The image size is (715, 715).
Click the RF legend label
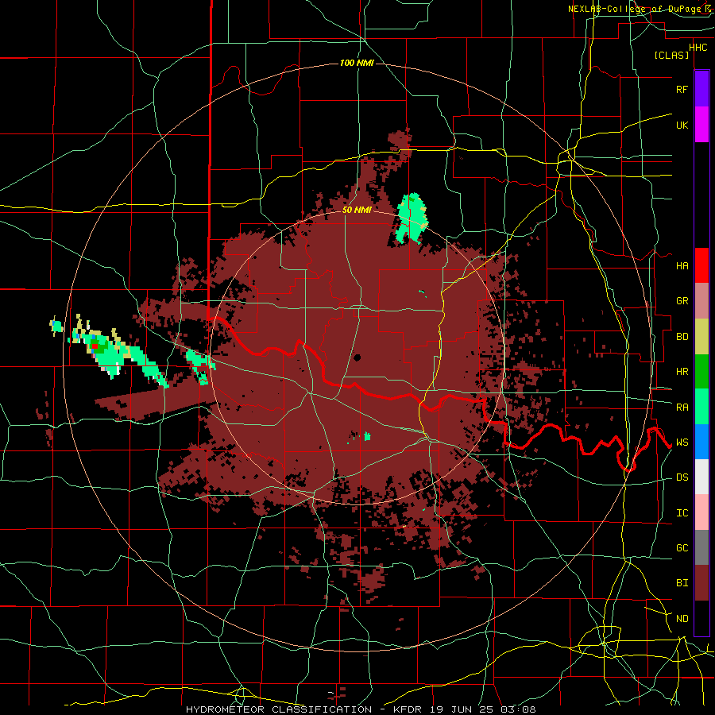(682, 90)
